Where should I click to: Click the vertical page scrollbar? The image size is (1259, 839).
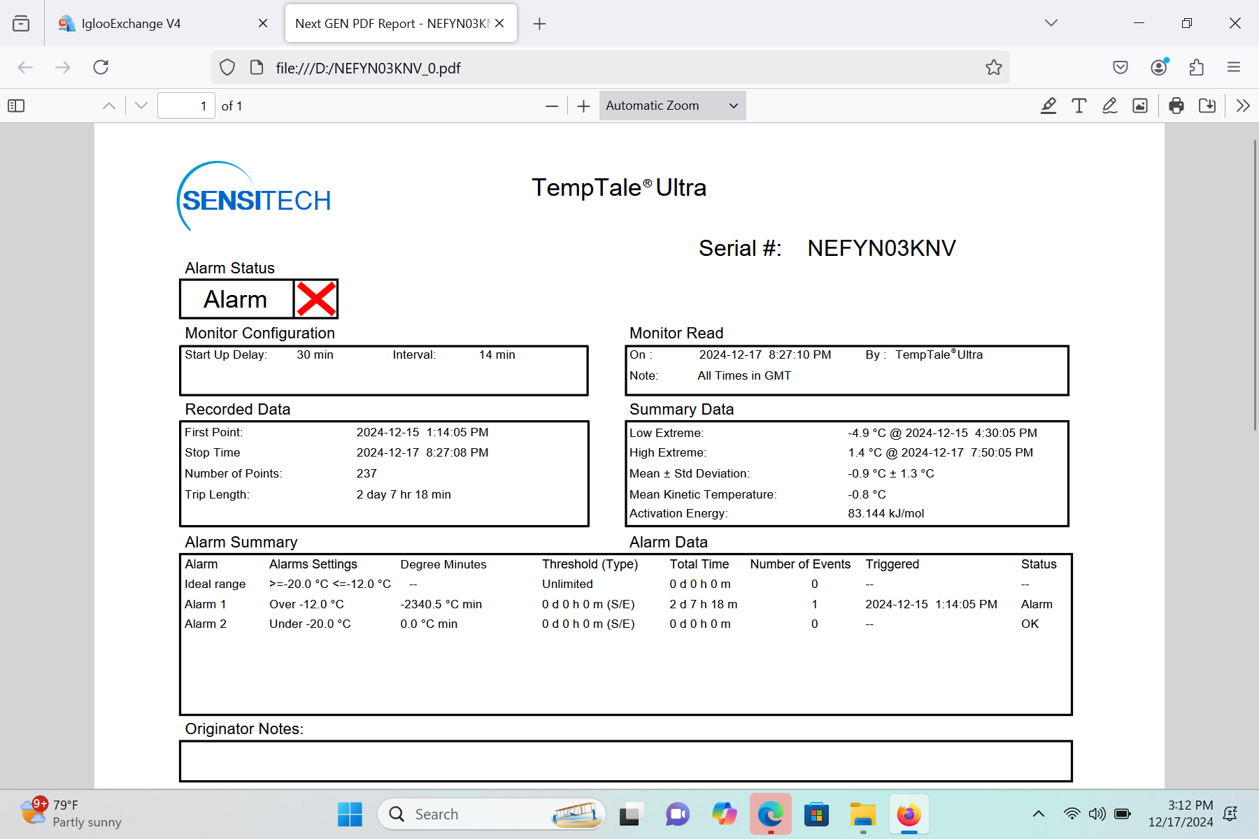pyautogui.click(x=1255, y=287)
